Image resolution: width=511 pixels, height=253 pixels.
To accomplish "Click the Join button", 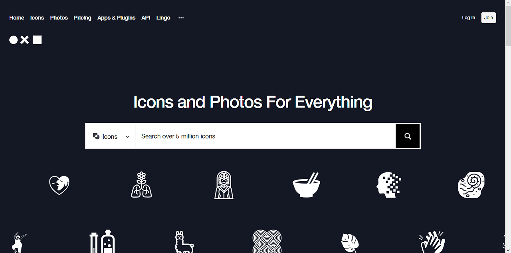I will tap(489, 18).
